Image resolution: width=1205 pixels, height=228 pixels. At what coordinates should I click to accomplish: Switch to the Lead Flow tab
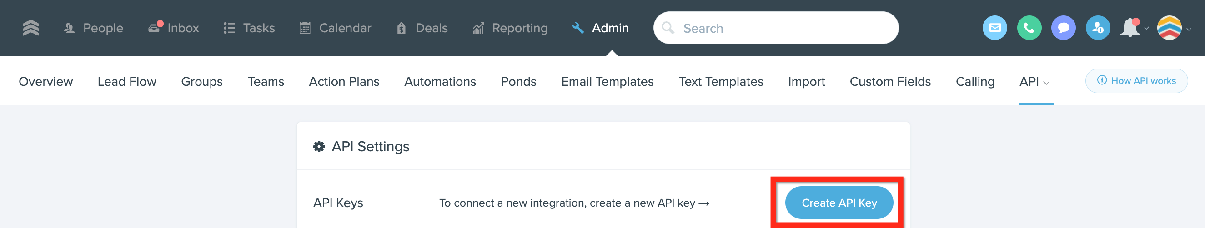127,82
